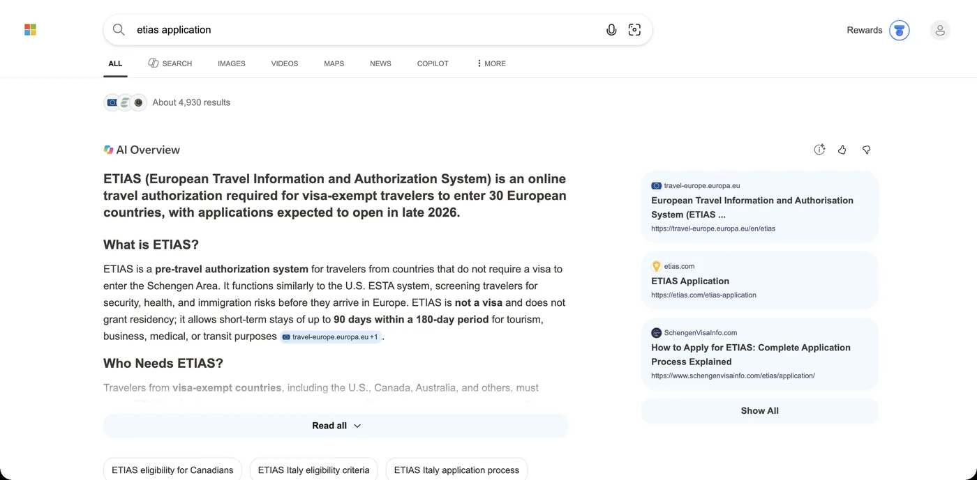Start voice search with microphone icon

pos(611,30)
